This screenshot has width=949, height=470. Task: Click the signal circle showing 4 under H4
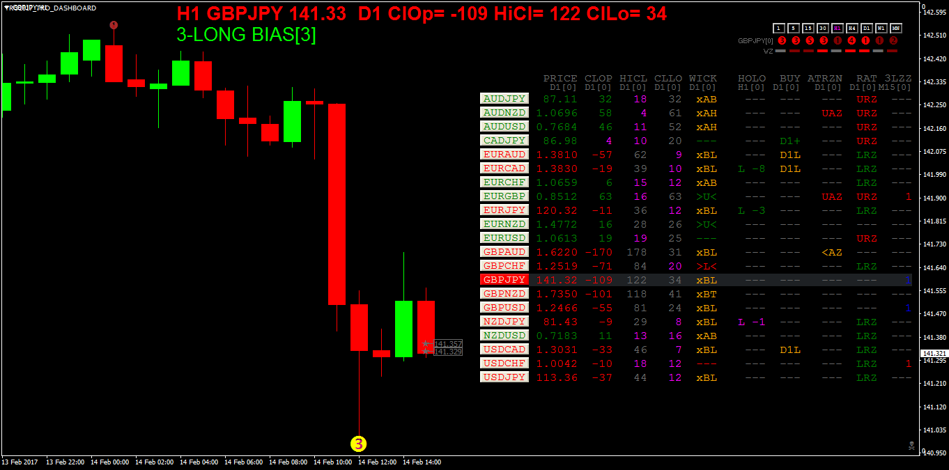tap(851, 40)
